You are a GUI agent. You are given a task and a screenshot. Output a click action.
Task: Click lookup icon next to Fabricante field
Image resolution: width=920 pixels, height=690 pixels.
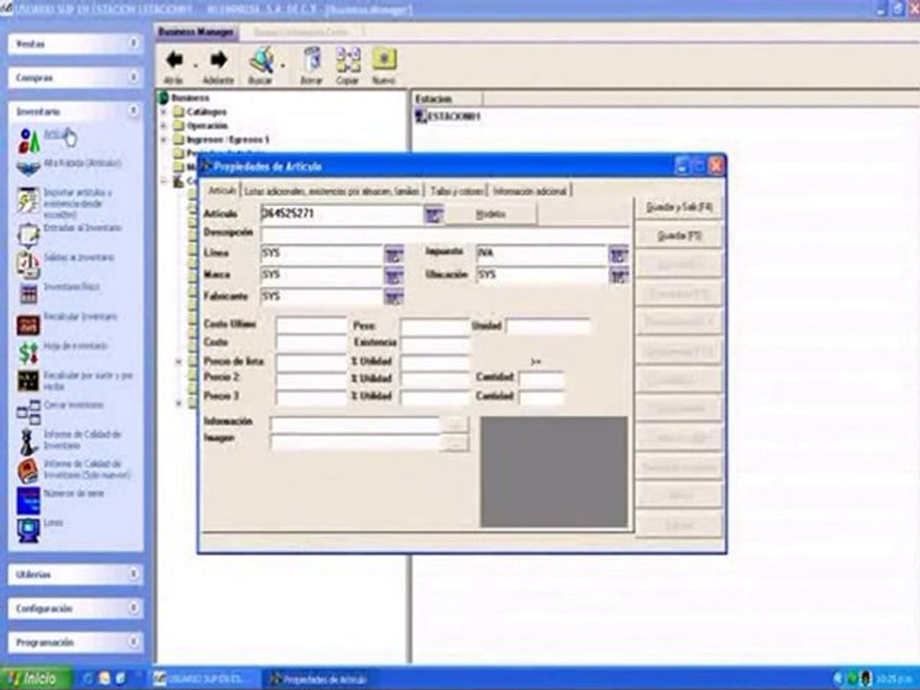(x=394, y=297)
